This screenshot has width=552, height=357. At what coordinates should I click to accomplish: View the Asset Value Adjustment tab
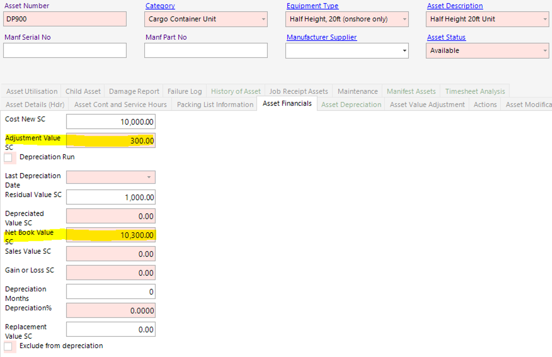(426, 104)
